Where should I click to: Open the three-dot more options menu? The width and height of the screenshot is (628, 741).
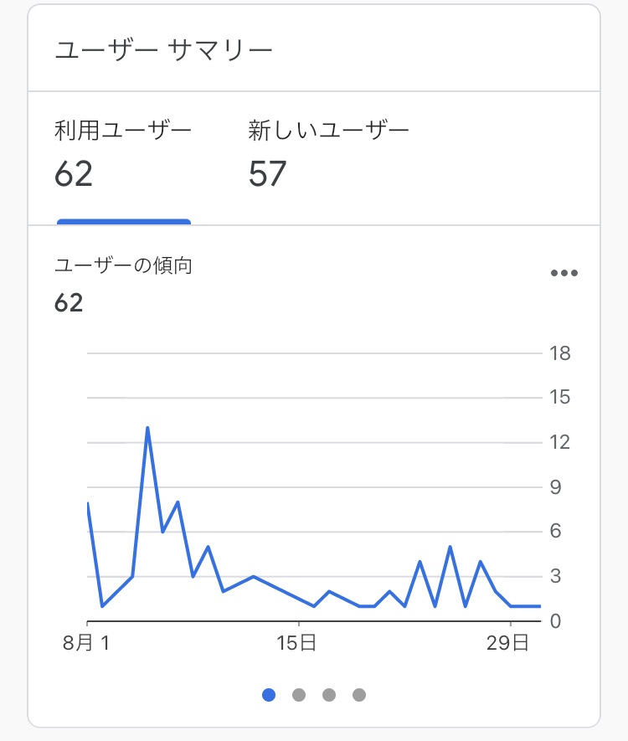(x=564, y=273)
